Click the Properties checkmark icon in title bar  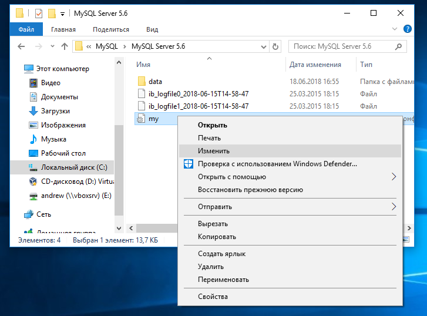click(39, 13)
